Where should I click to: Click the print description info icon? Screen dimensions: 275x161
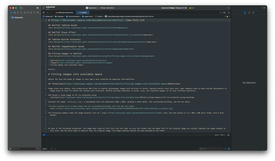point(55,149)
